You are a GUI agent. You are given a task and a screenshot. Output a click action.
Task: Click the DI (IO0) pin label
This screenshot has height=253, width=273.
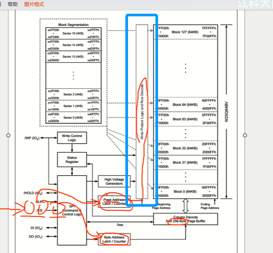click(37, 228)
